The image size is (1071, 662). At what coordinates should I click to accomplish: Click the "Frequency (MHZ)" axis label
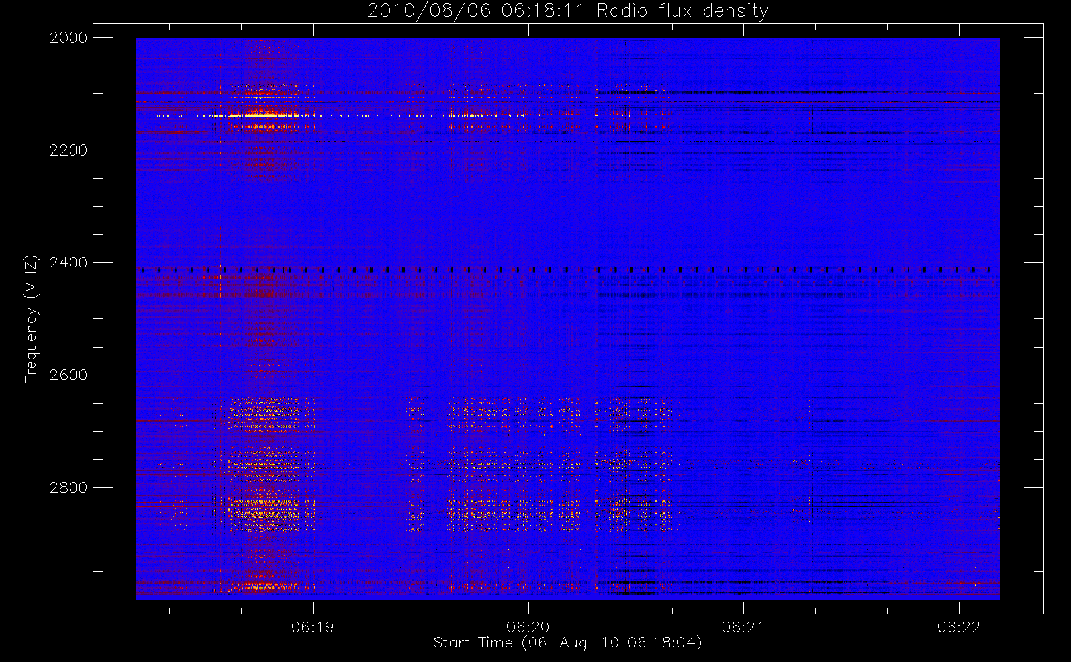[x=30, y=319]
